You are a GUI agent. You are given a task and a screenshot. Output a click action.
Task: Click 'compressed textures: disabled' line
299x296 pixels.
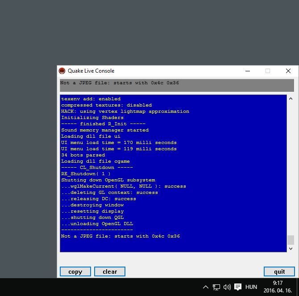click(x=106, y=105)
